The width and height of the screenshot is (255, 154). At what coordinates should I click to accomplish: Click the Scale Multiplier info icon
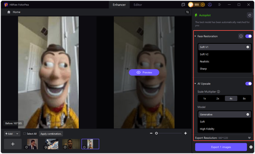(x=219, y=92)
